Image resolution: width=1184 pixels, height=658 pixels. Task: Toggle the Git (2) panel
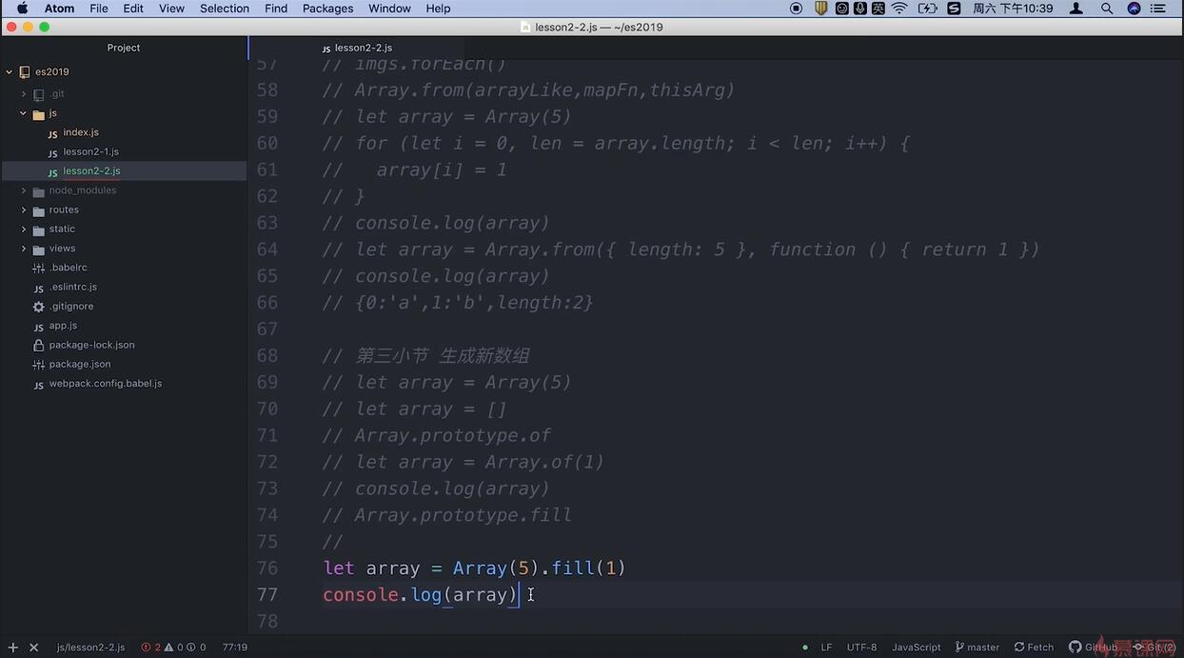pyautogui.click(x=1154, y=648)
